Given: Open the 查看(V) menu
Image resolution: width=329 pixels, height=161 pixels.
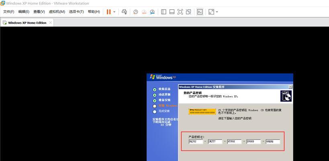Looking at the screenshot, I should tap(39, 12).
